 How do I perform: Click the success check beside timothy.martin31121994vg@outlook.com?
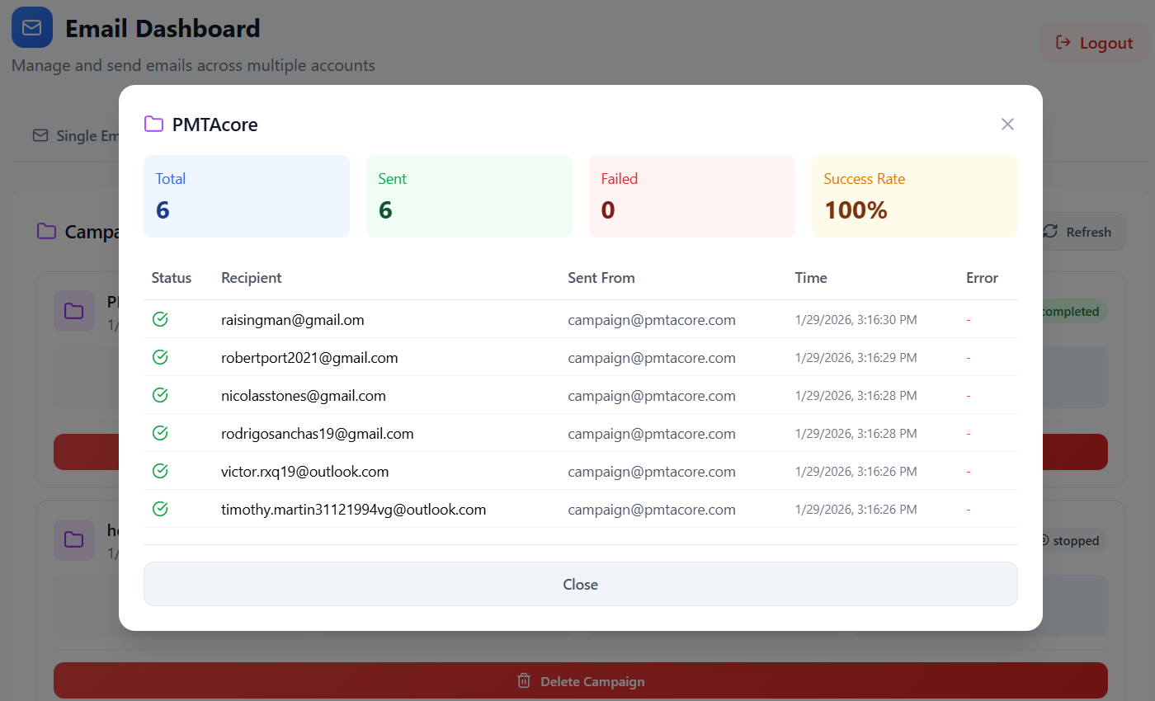160,509
